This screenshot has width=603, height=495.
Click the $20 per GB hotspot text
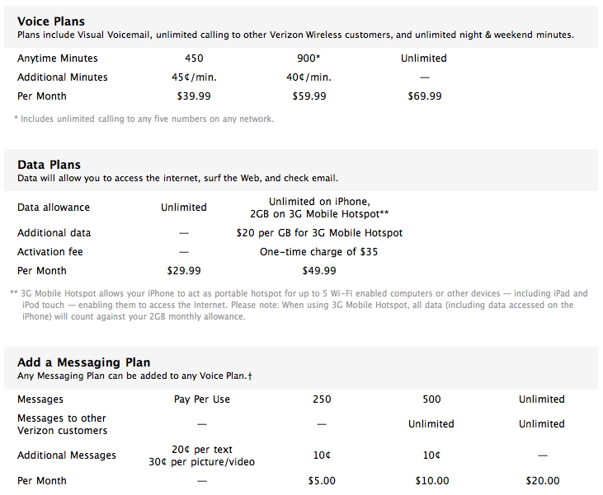pyautogui.click(x=319, y=233)
